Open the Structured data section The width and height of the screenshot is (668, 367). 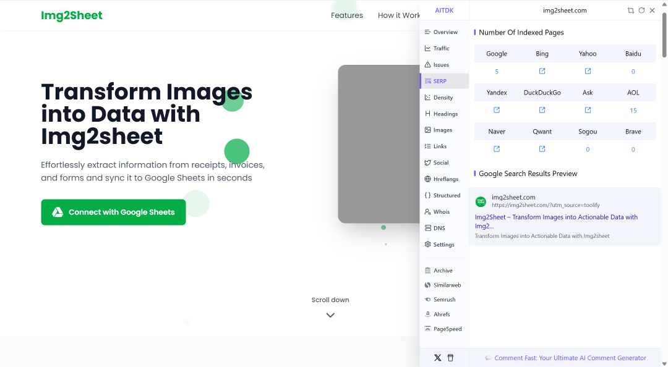tap(444, 195)
